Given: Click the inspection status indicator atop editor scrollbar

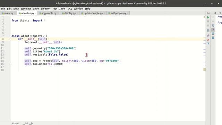Looking at the screenshot, I should [204, 17].
